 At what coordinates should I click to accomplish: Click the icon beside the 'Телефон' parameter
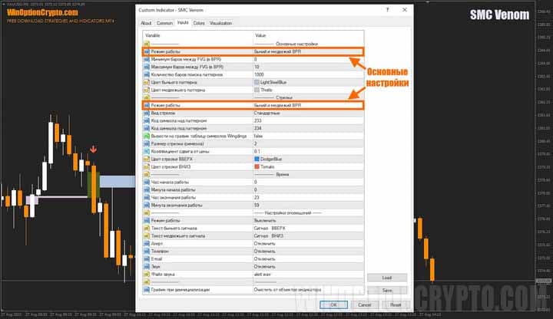(x=146, y=248)
